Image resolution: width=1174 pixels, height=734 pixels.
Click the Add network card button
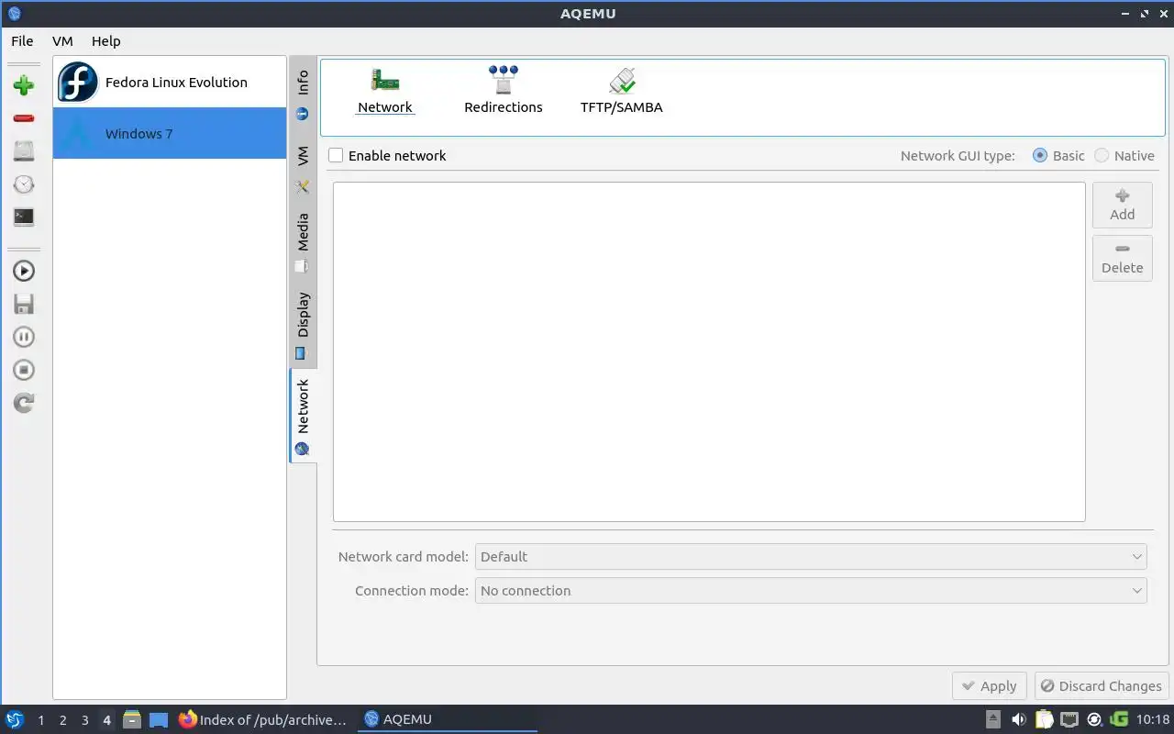click(x=1122, y=205)
